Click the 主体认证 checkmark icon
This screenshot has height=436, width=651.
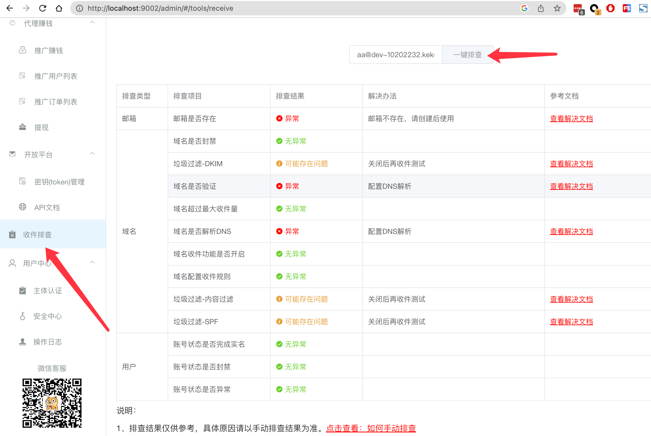pos(23,290)
